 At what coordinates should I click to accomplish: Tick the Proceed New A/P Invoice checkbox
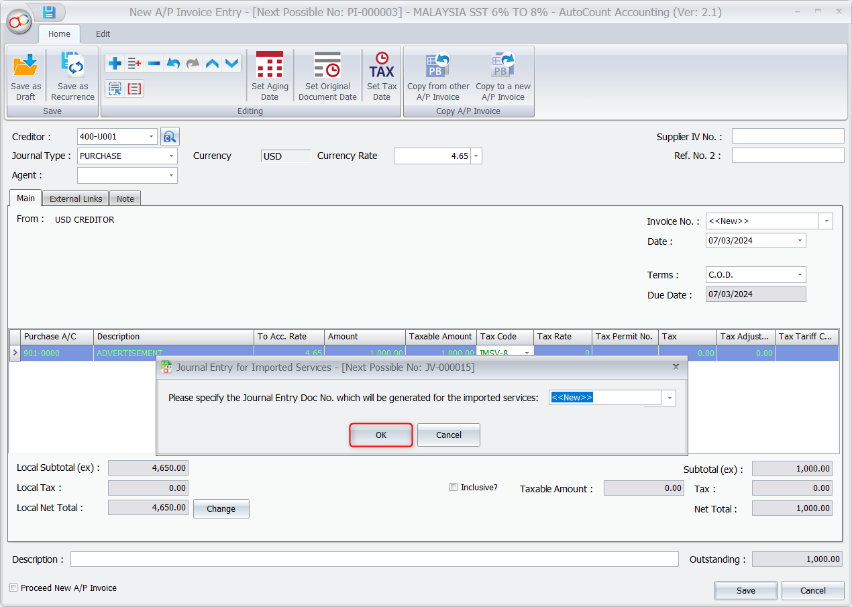coord(13,588)
